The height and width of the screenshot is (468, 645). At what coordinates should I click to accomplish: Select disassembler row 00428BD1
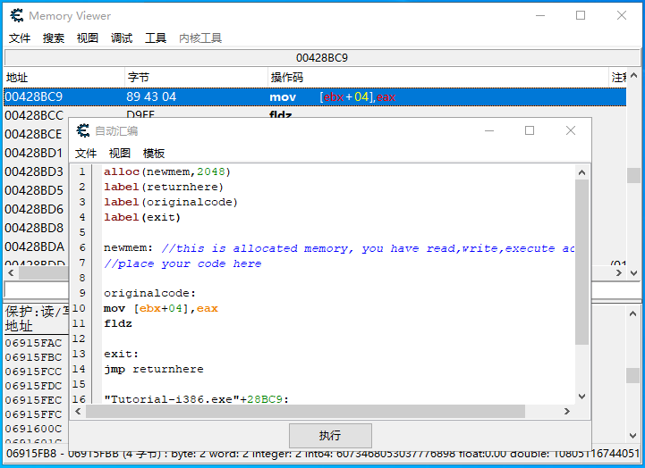pyautogui.click(x=34, y=153)
